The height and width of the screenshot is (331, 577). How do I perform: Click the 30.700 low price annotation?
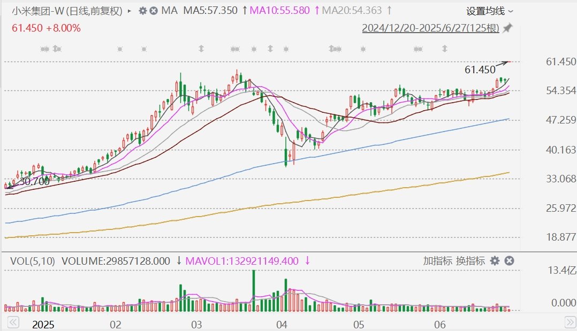pos(34,181)
